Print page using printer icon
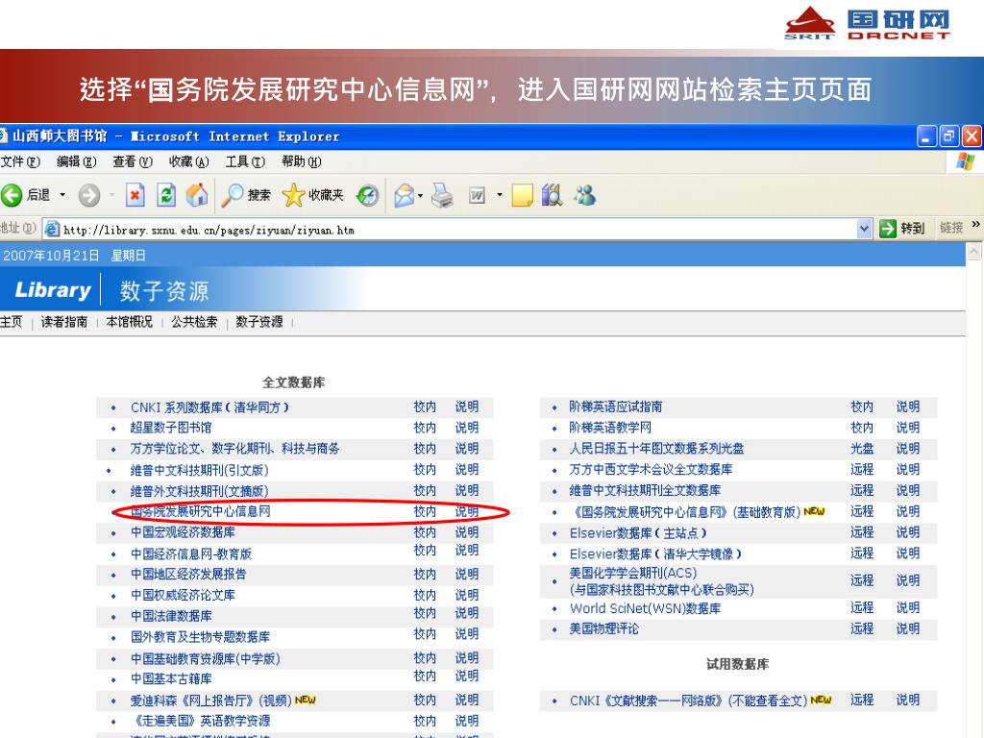 pos(442,195)
